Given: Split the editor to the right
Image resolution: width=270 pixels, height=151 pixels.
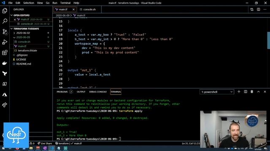Looking at the screenshot, I should point(259,9).
